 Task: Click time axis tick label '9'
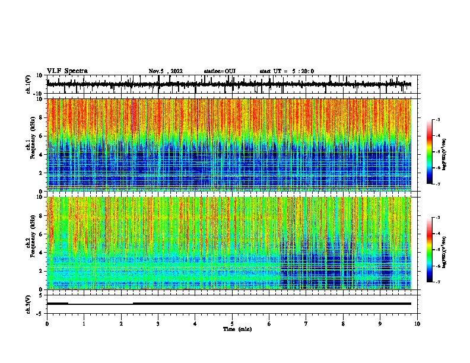click(380, 324)
